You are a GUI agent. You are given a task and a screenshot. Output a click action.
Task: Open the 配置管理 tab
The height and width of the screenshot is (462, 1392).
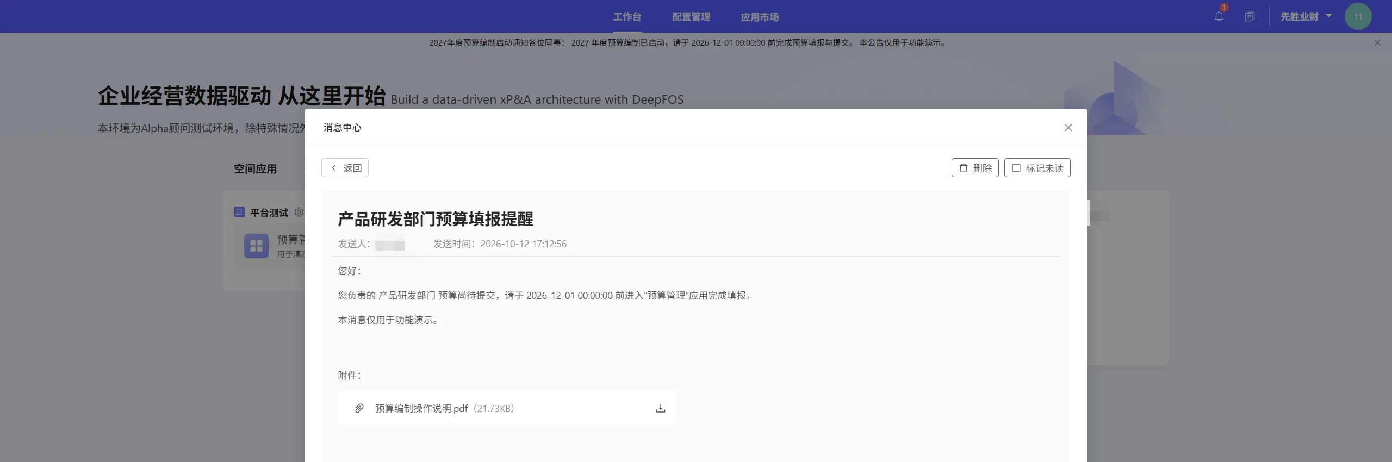tap(691, 17)
